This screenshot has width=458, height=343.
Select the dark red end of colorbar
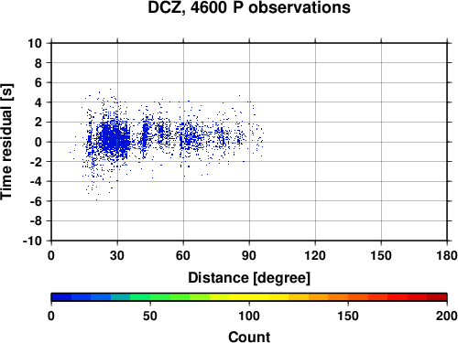point(437,297)
